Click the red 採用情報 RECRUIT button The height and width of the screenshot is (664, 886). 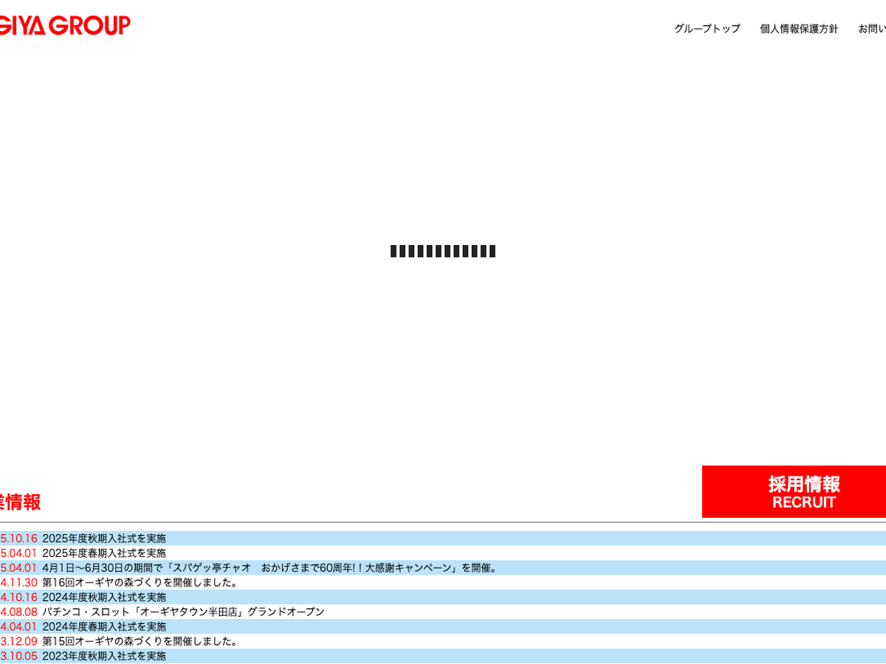794,491
